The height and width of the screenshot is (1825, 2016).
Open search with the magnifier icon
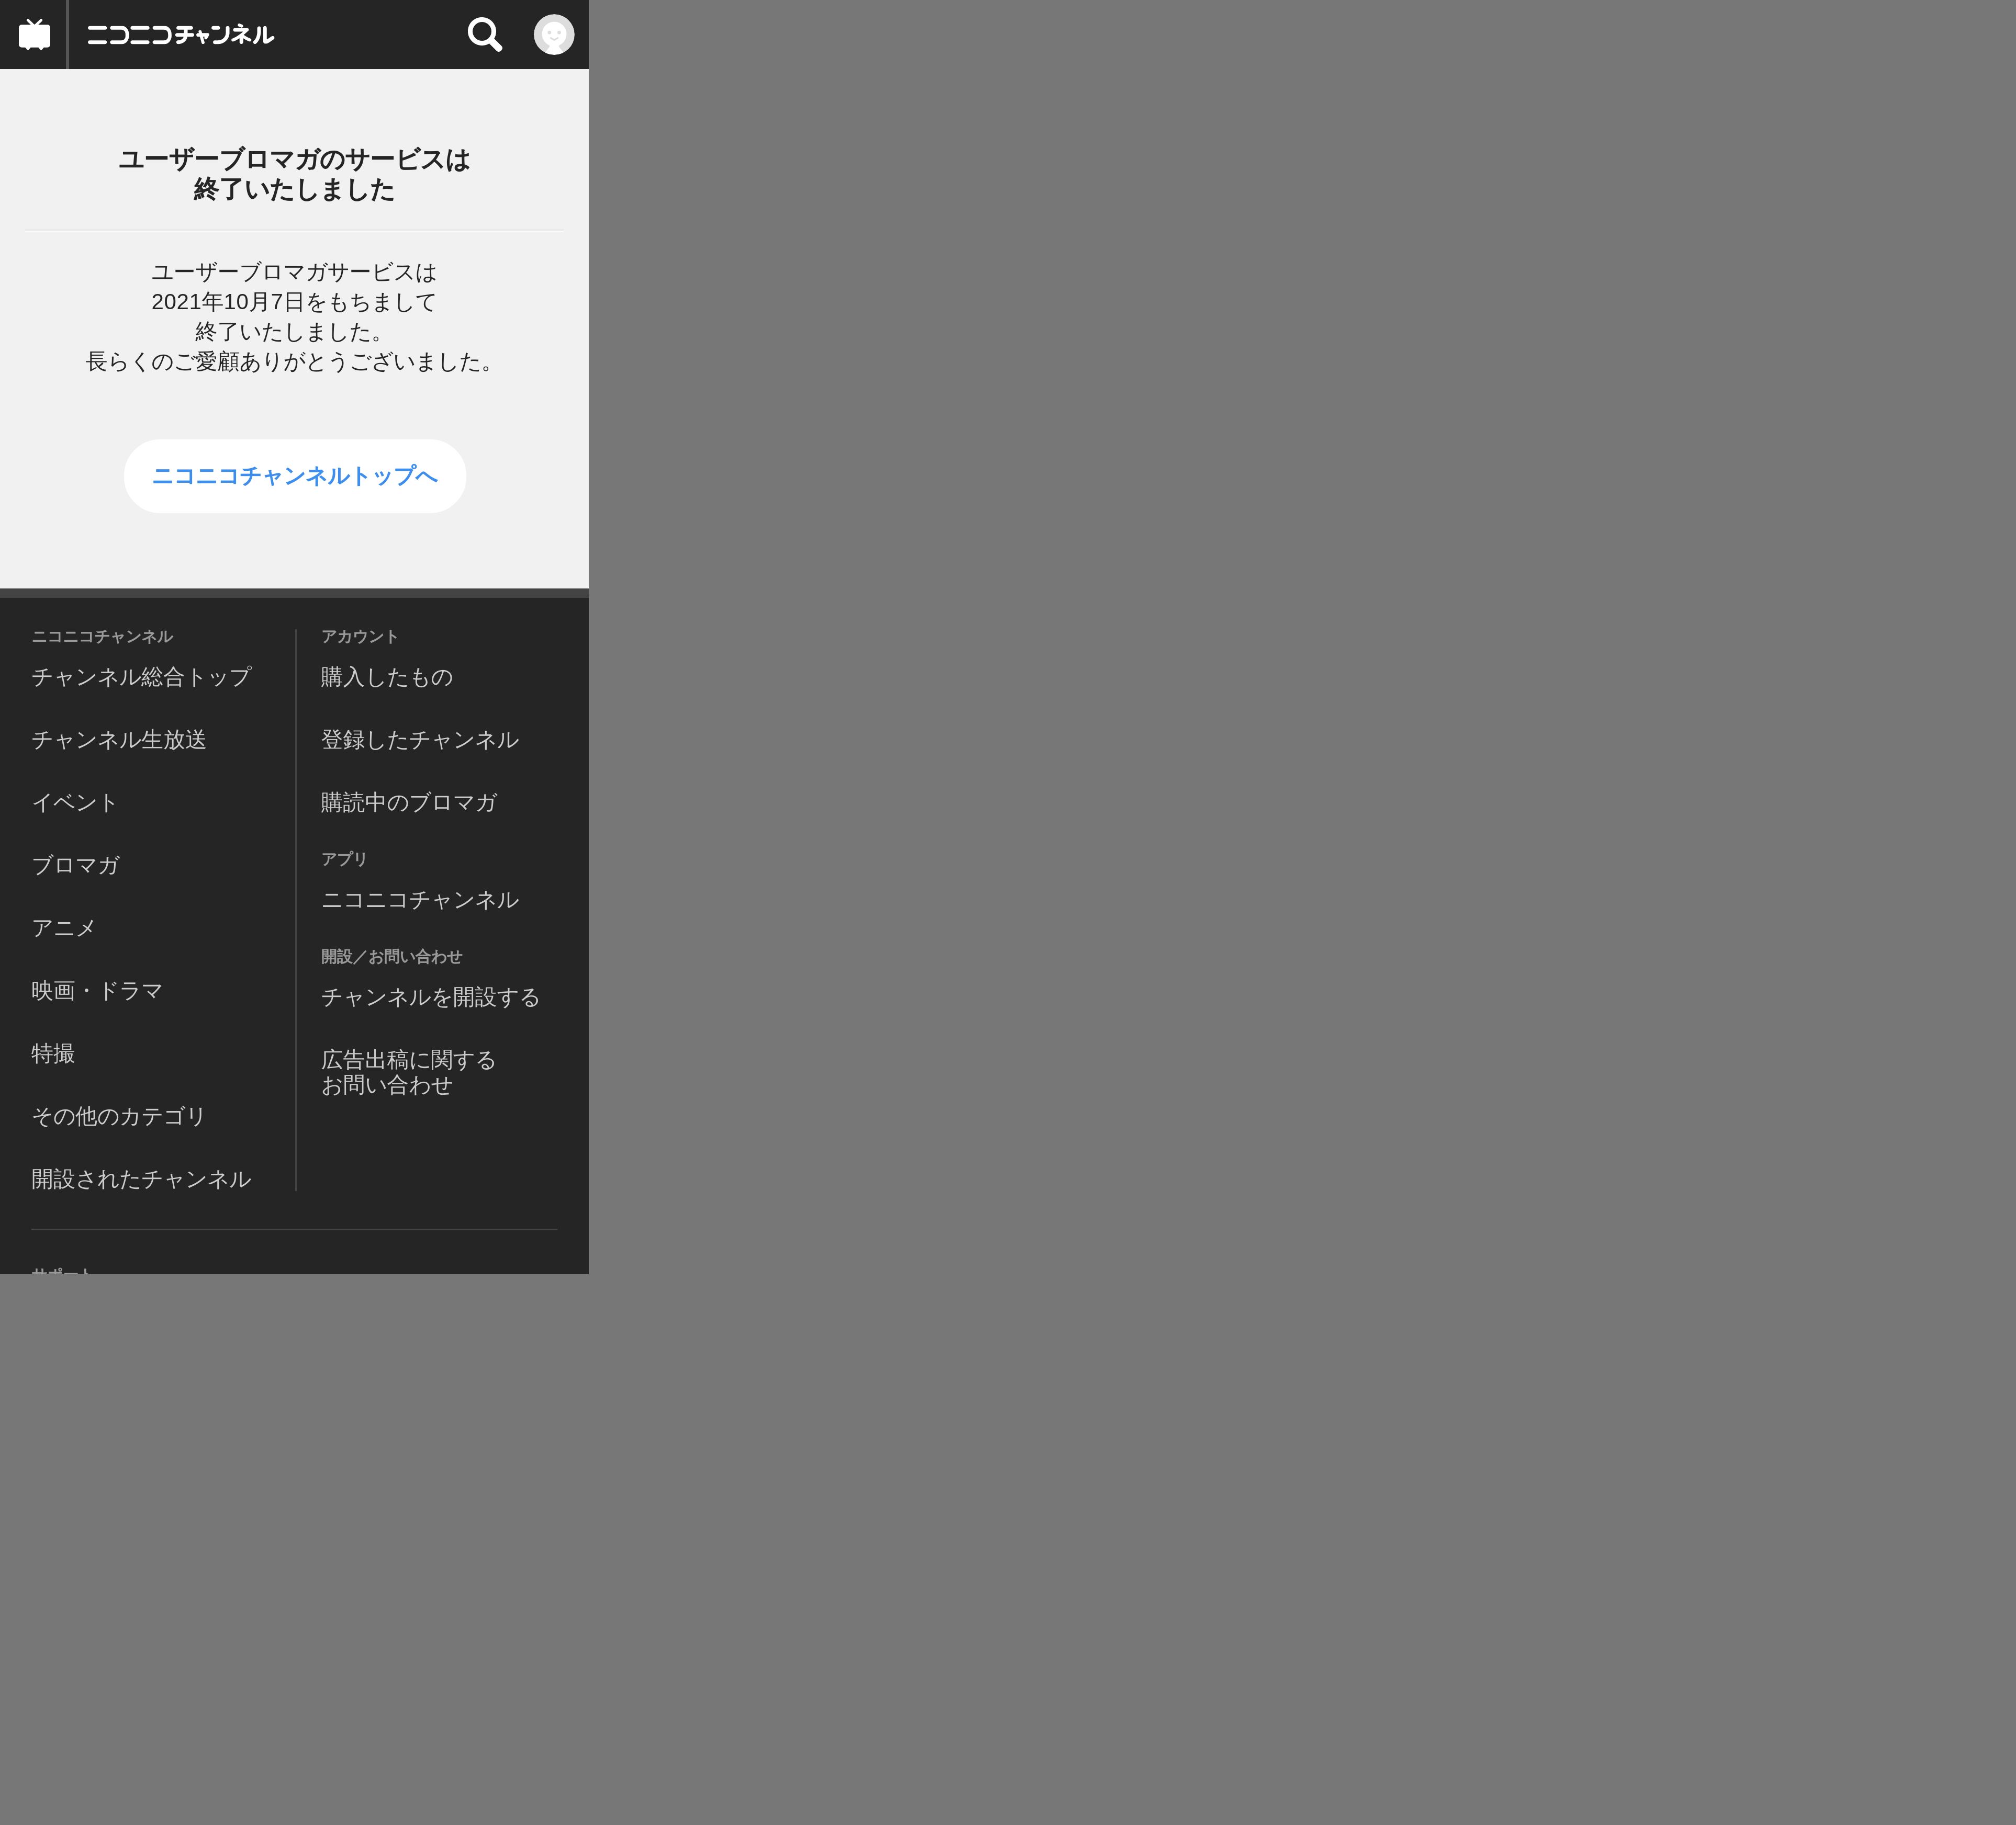pyautogui.click(x=484, y=34)
